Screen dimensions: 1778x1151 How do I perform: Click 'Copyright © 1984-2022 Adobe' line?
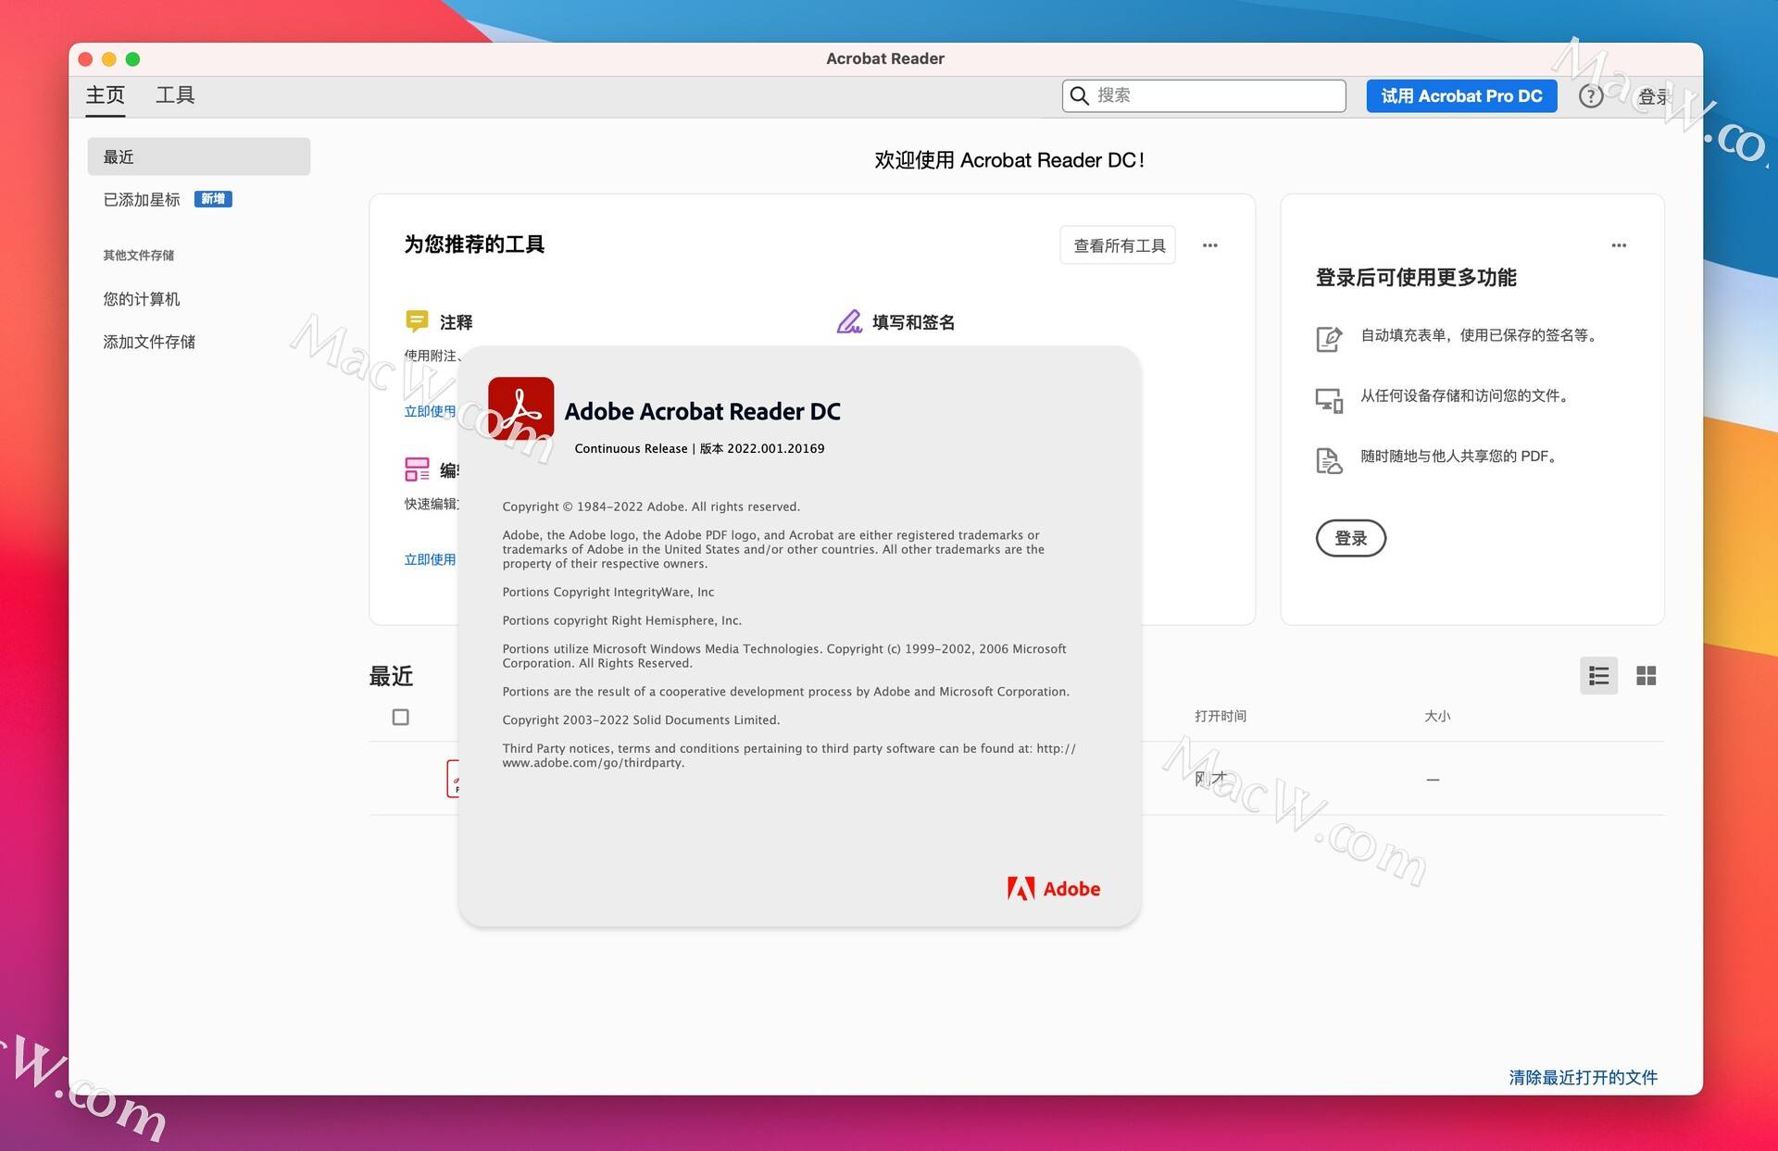click(651, 507)
